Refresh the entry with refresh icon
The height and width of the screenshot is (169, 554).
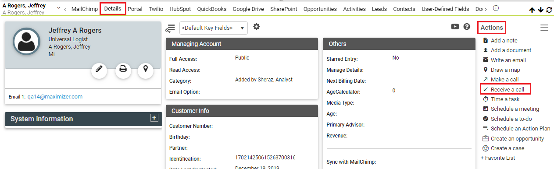(549, 10)
